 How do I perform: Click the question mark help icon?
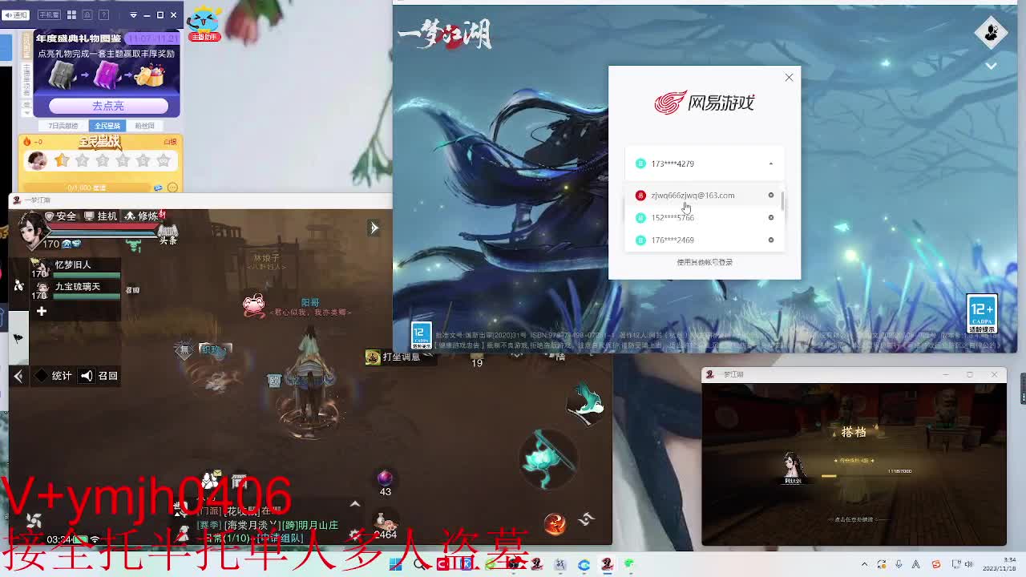pos(105,14)
